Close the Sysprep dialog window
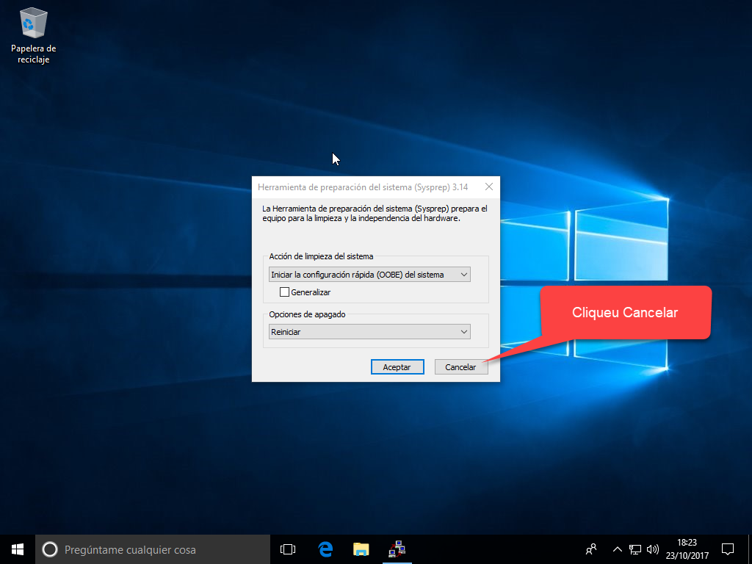 488,187
